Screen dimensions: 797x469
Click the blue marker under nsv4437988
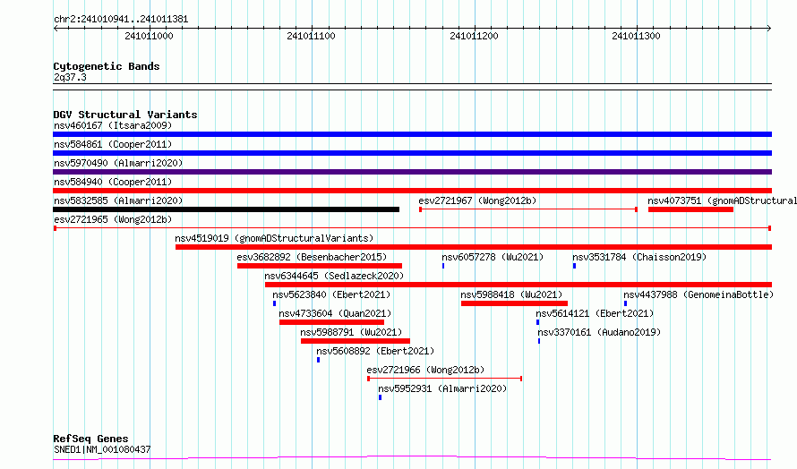[626, 303]
